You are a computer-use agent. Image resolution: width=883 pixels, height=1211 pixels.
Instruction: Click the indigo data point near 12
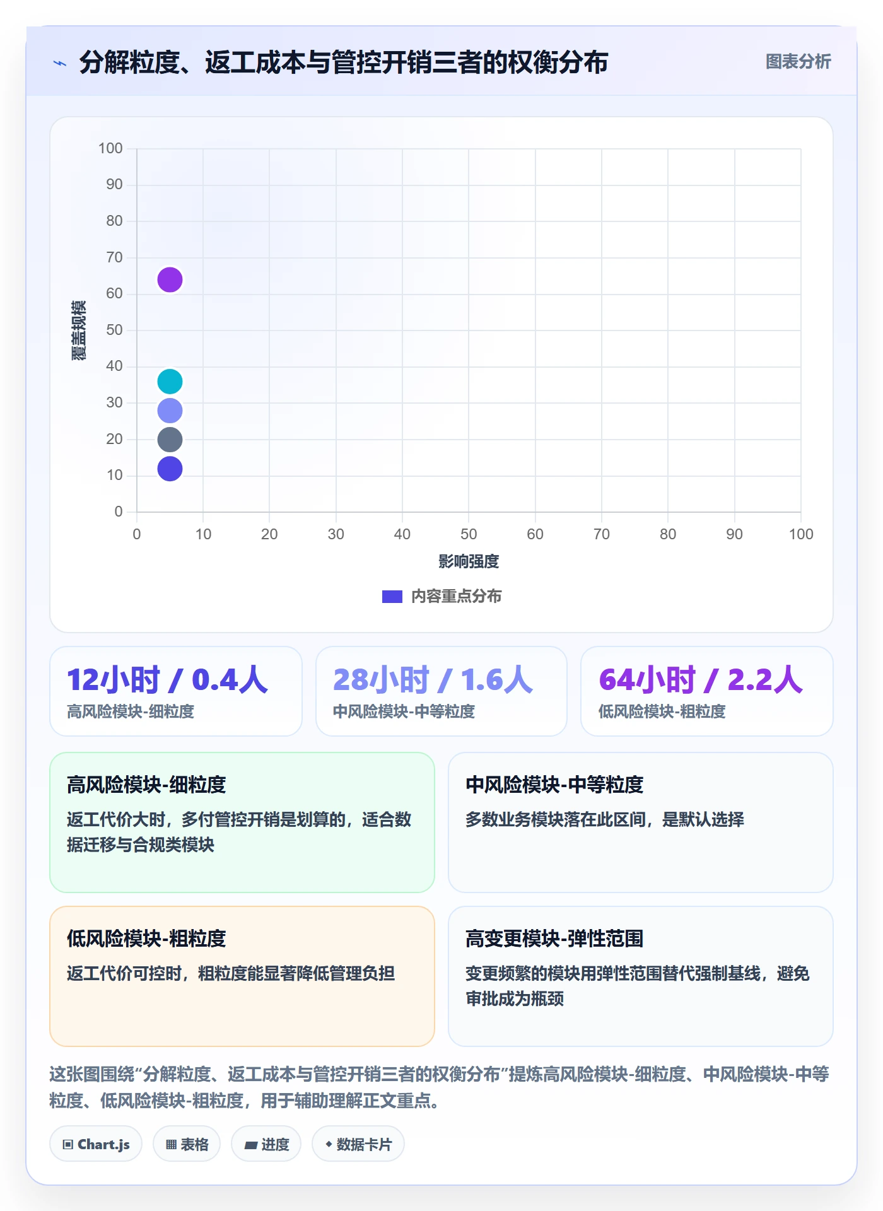tap(170, 469)
